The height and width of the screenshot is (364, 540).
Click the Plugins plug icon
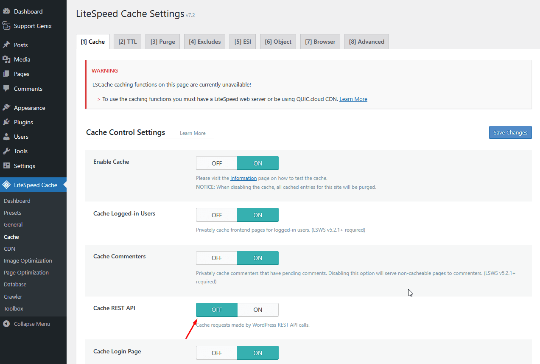[x=6, y=122]
